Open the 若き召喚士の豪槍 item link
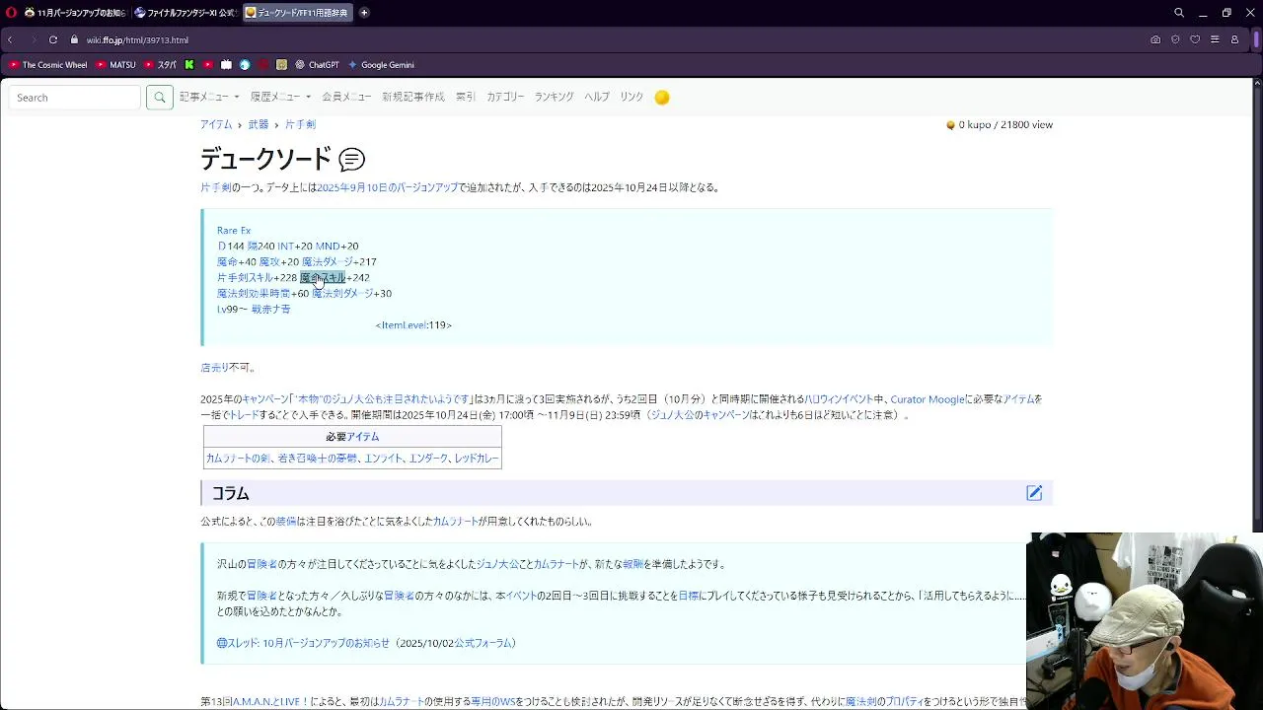The height and width of the screenshot is (710, 1263). pos(317,459)
